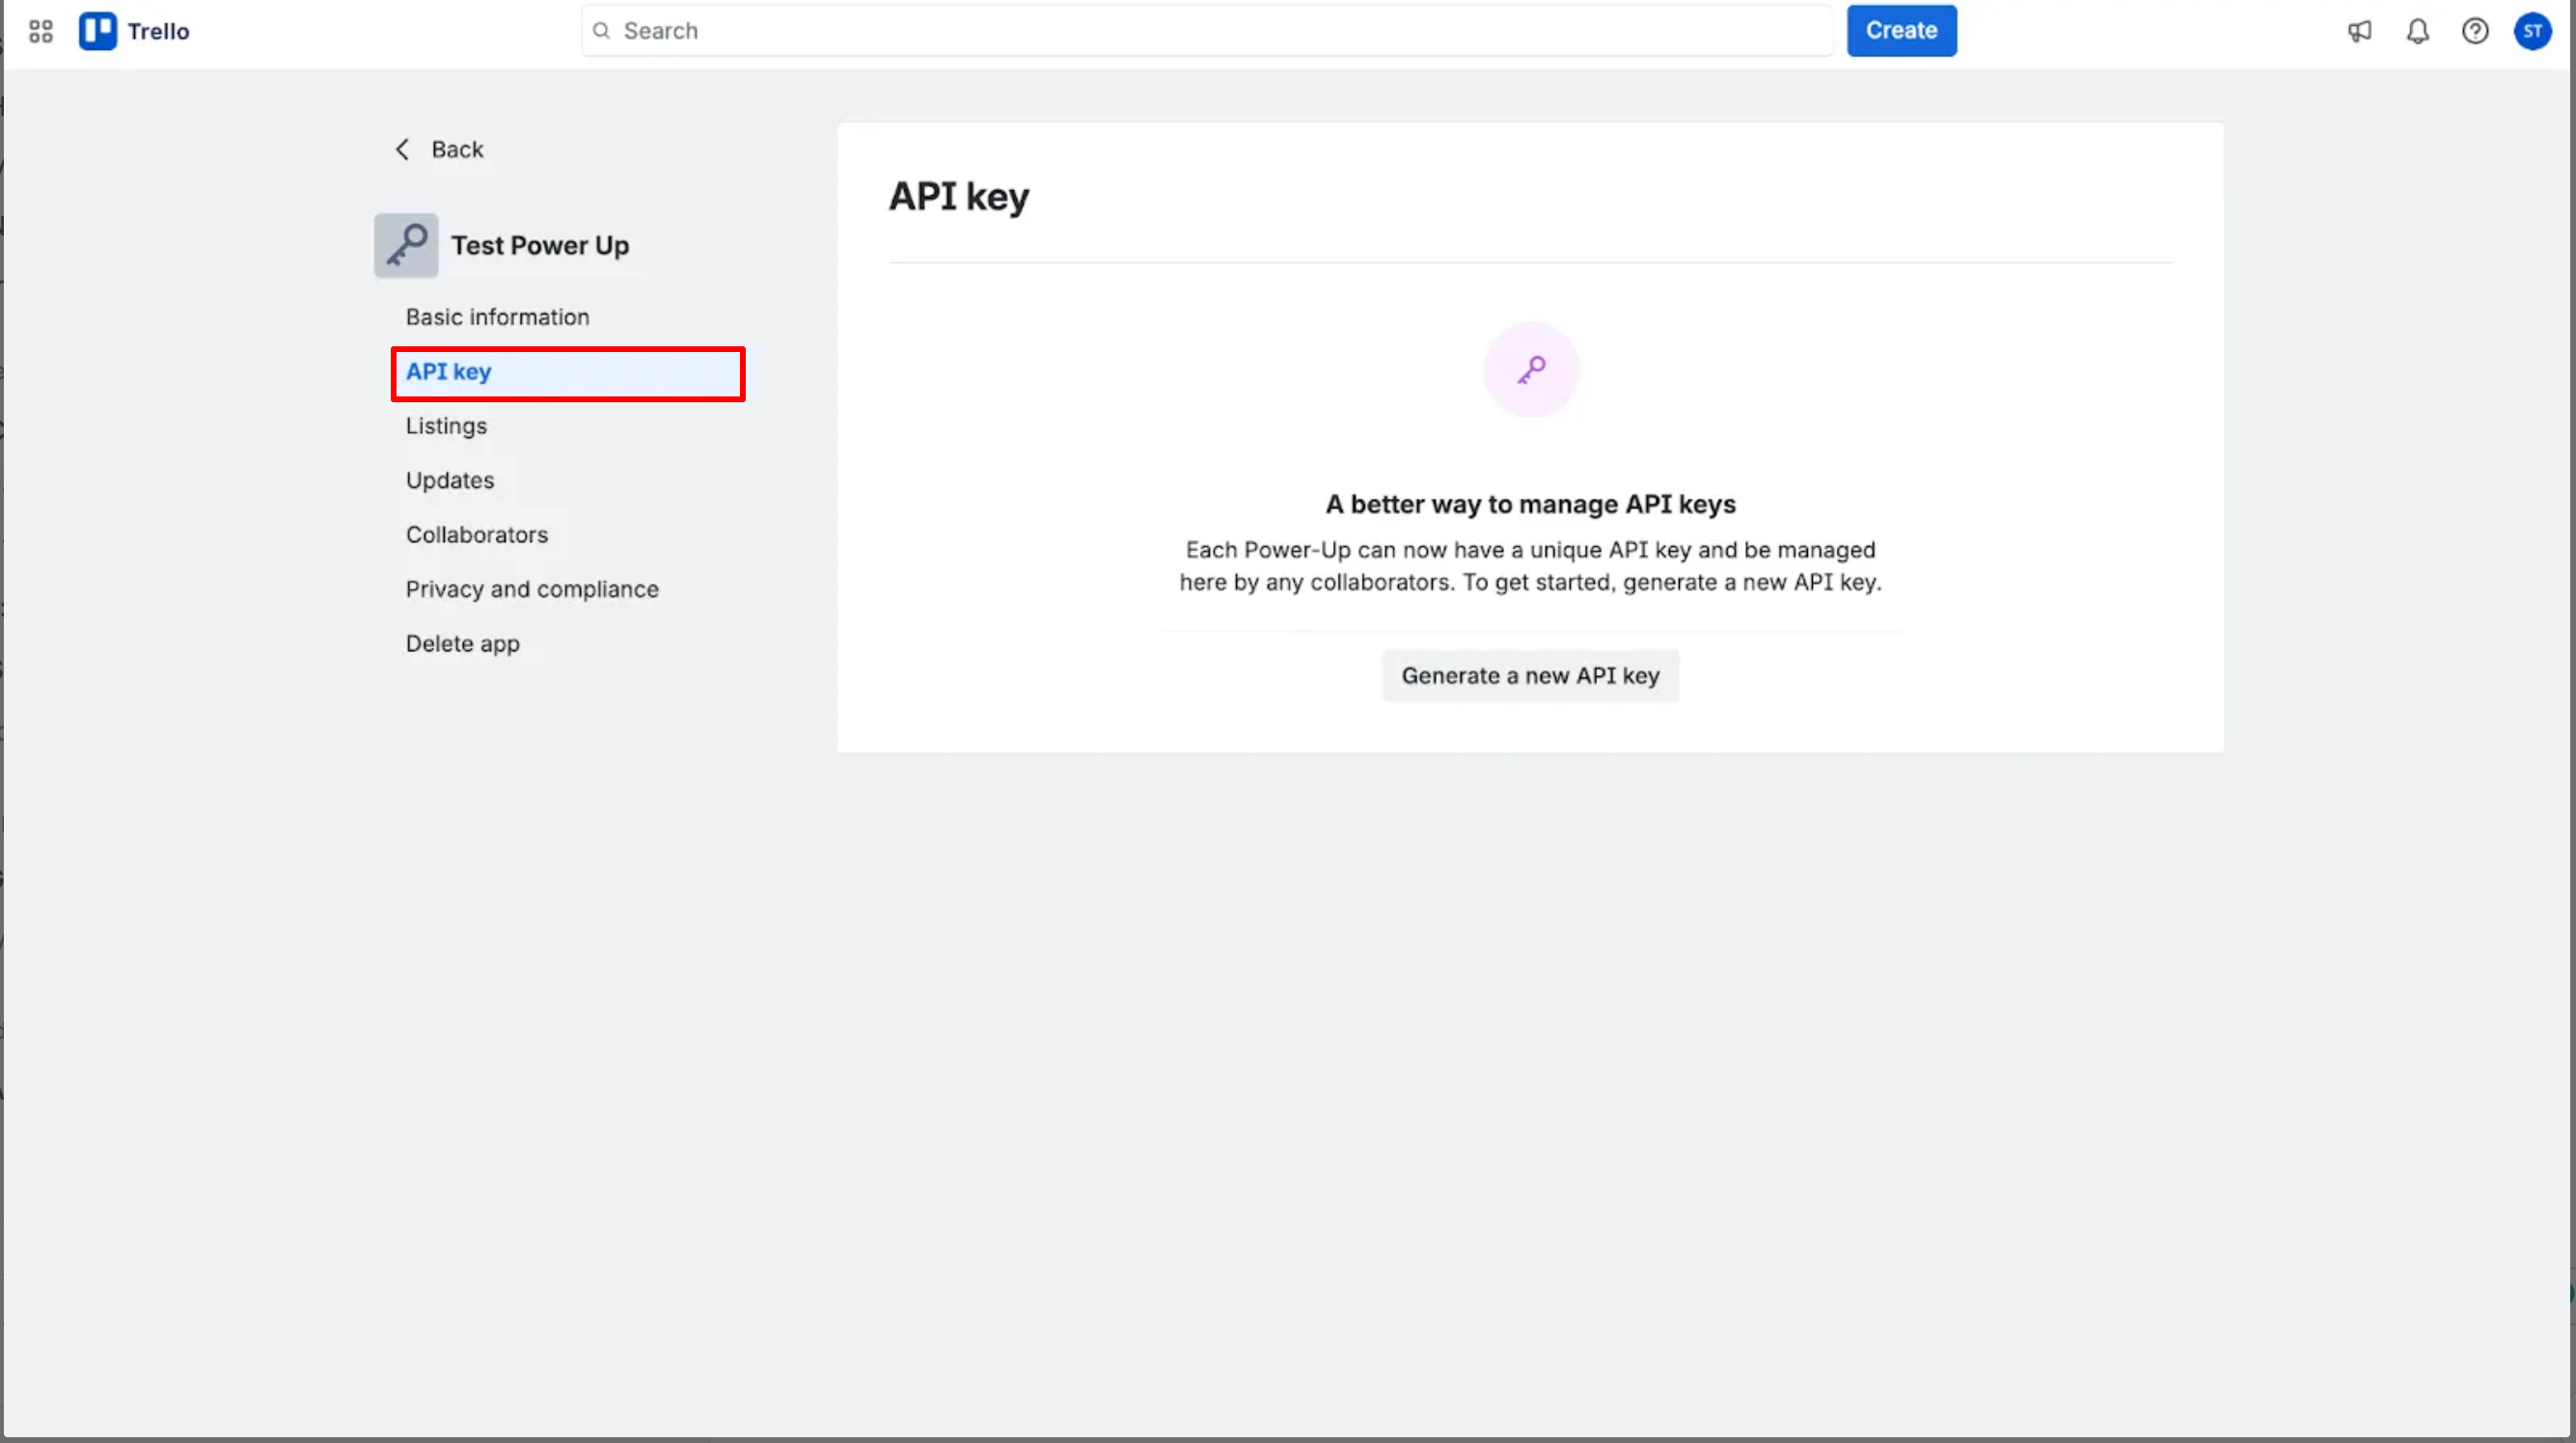This screenshot has width=2576, height=1443.
Task: Open the app switcher grid icon
Action: click(41, 31)
